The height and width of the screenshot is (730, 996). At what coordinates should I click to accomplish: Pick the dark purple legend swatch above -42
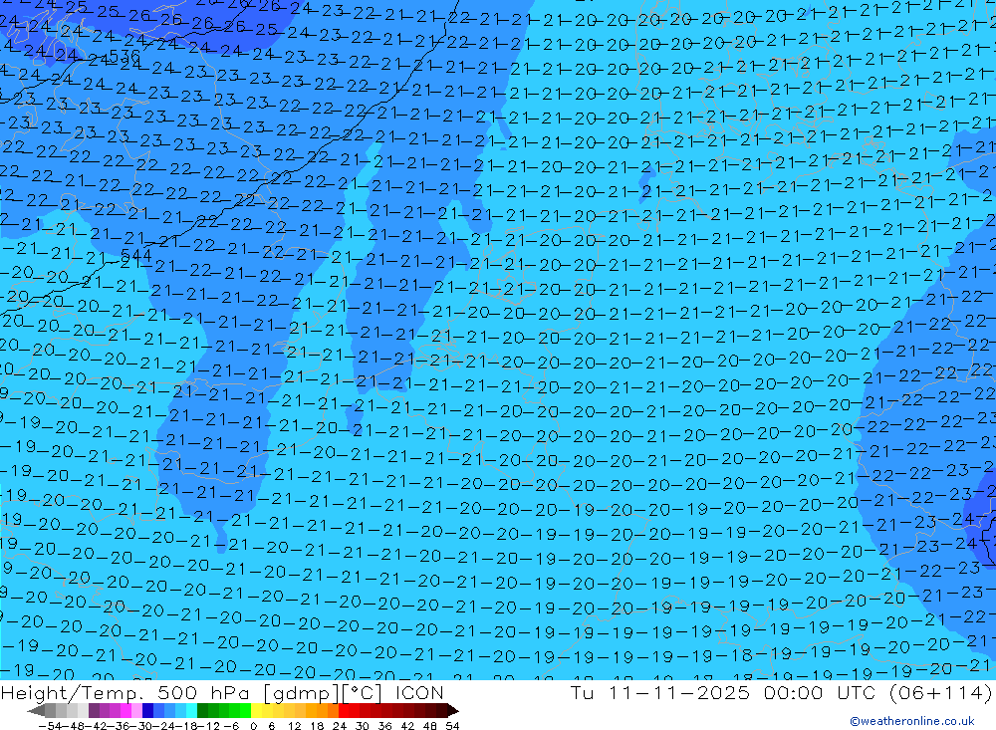tap(94, 710)
